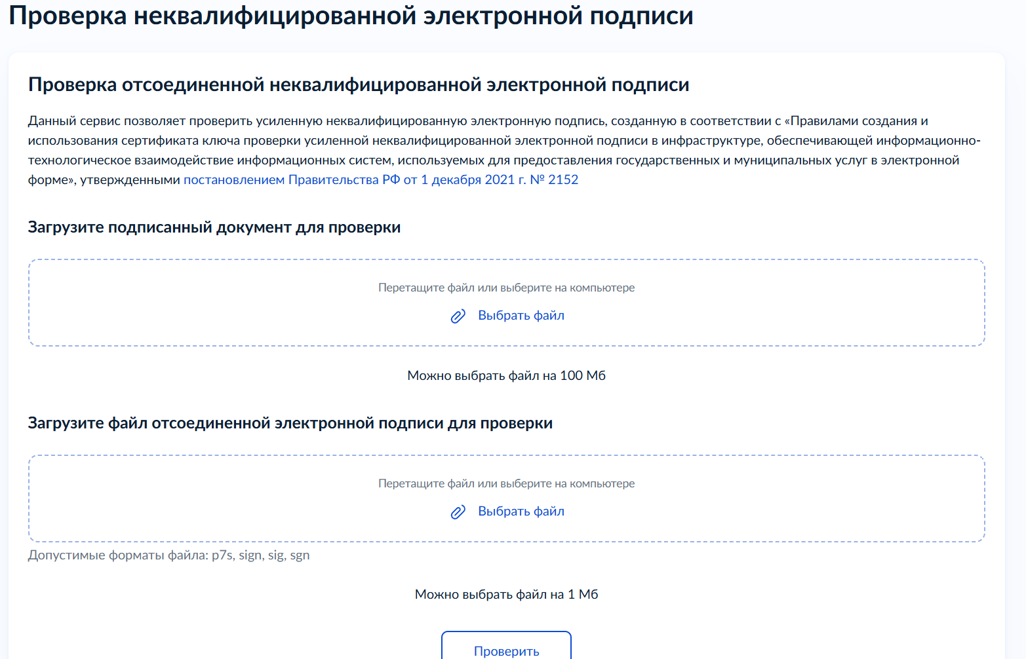Click drag-file hint text in document upload box

[x=506, y=288]
